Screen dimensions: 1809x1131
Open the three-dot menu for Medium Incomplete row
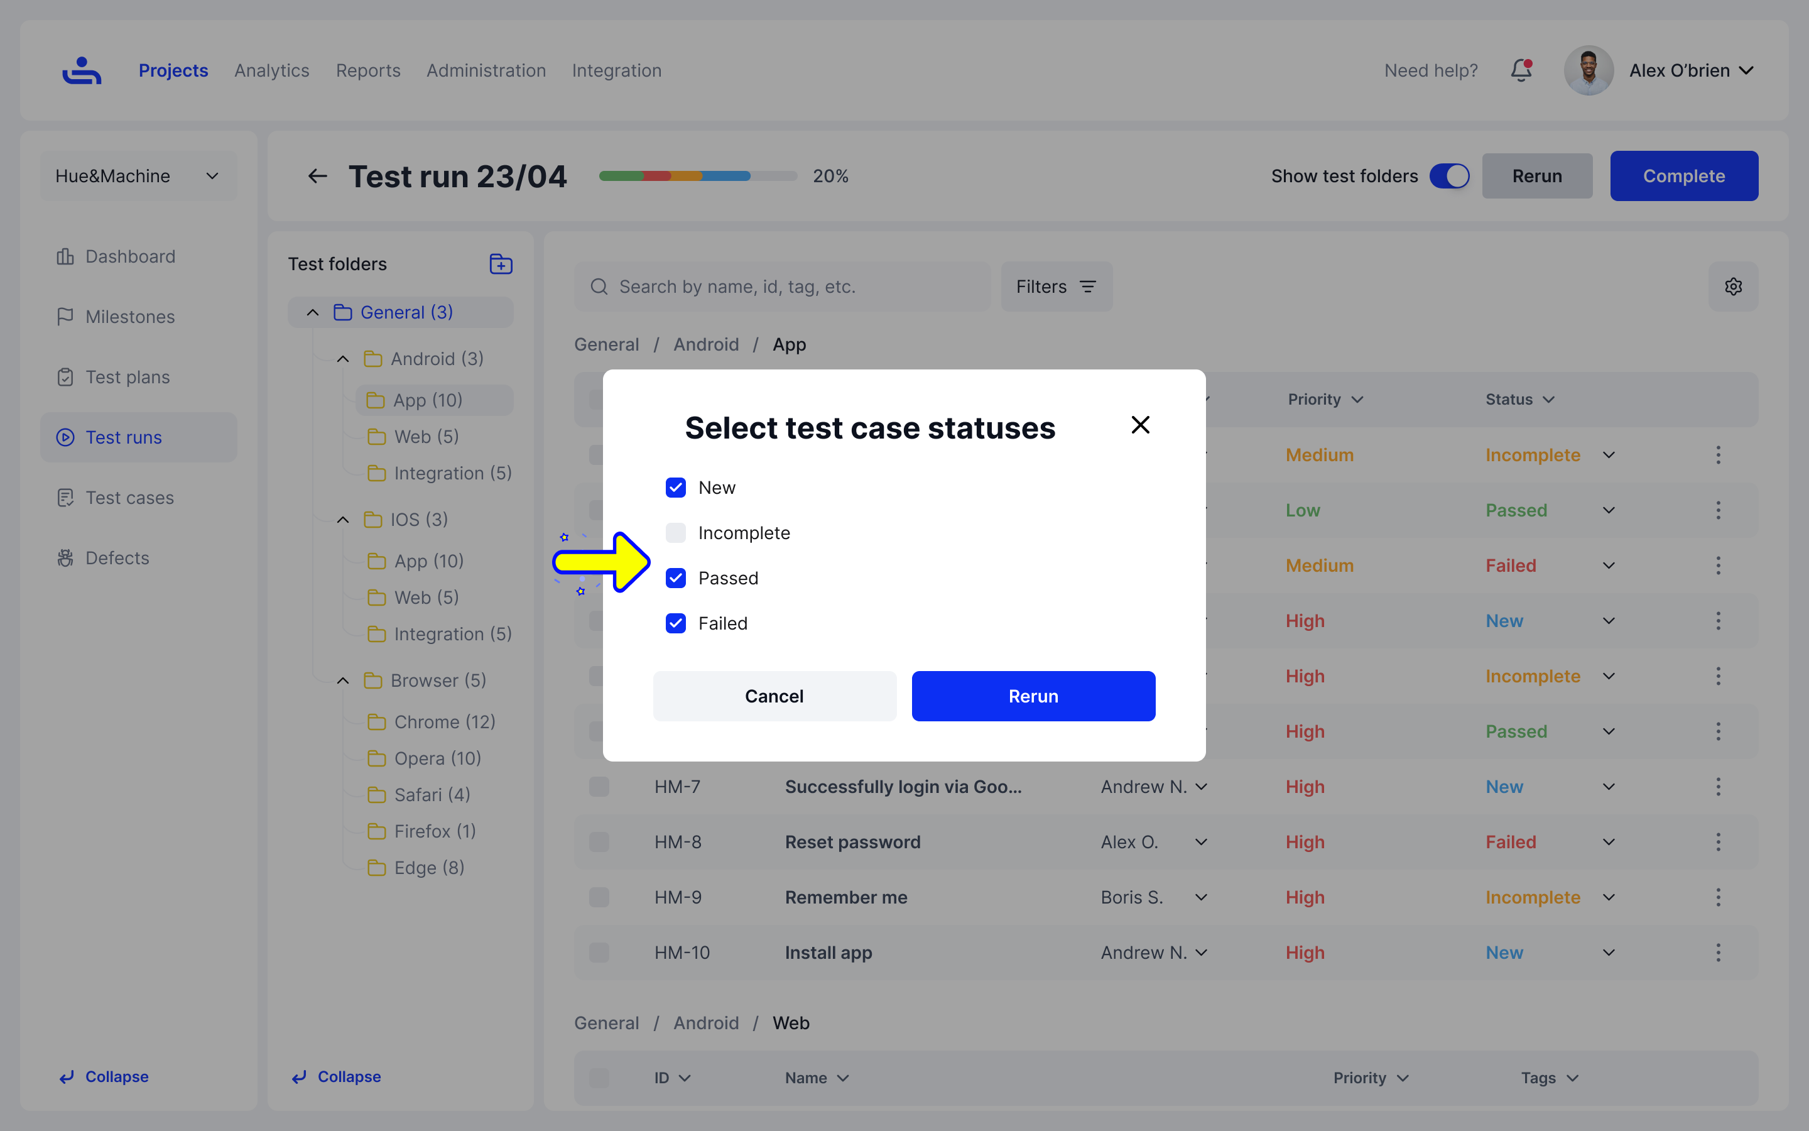[x=1718, y=455]
